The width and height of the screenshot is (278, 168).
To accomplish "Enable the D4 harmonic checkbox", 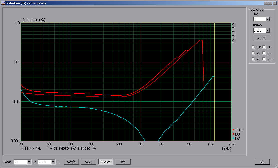I will (x=264, y=47).
